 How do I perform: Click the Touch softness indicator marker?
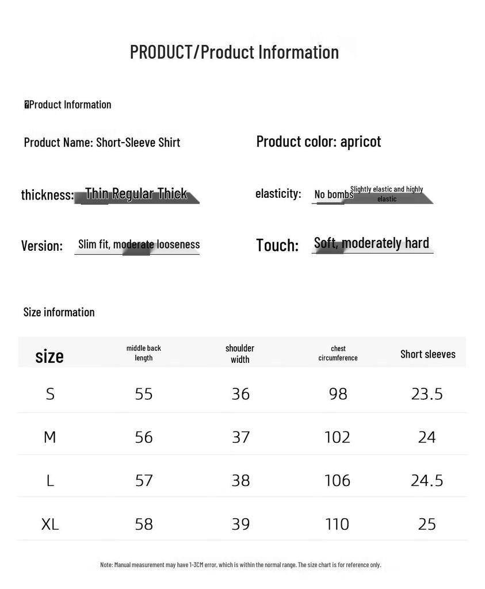tap(330, 248)
